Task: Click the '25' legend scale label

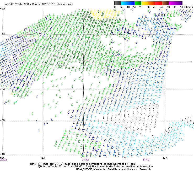Action: (x=148, y=7)
